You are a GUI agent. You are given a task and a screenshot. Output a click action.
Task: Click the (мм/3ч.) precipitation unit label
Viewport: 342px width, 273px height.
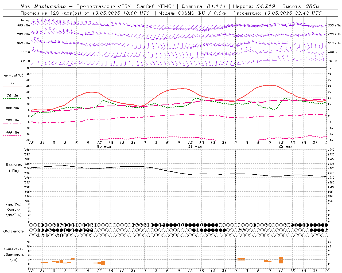14,204
